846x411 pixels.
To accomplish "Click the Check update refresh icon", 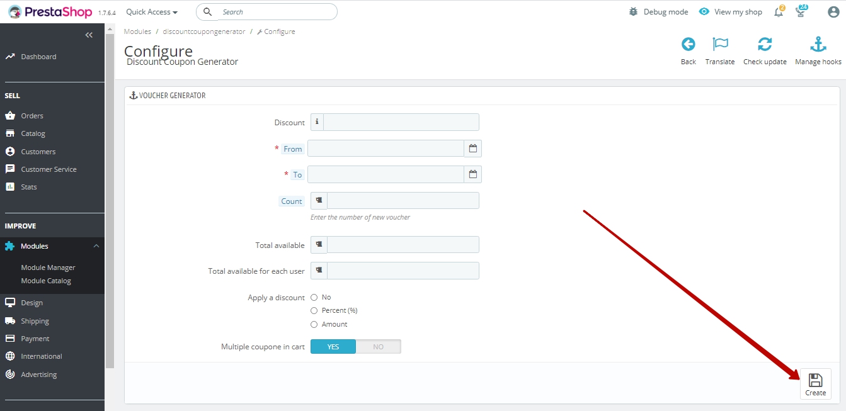I will (765, 45).
